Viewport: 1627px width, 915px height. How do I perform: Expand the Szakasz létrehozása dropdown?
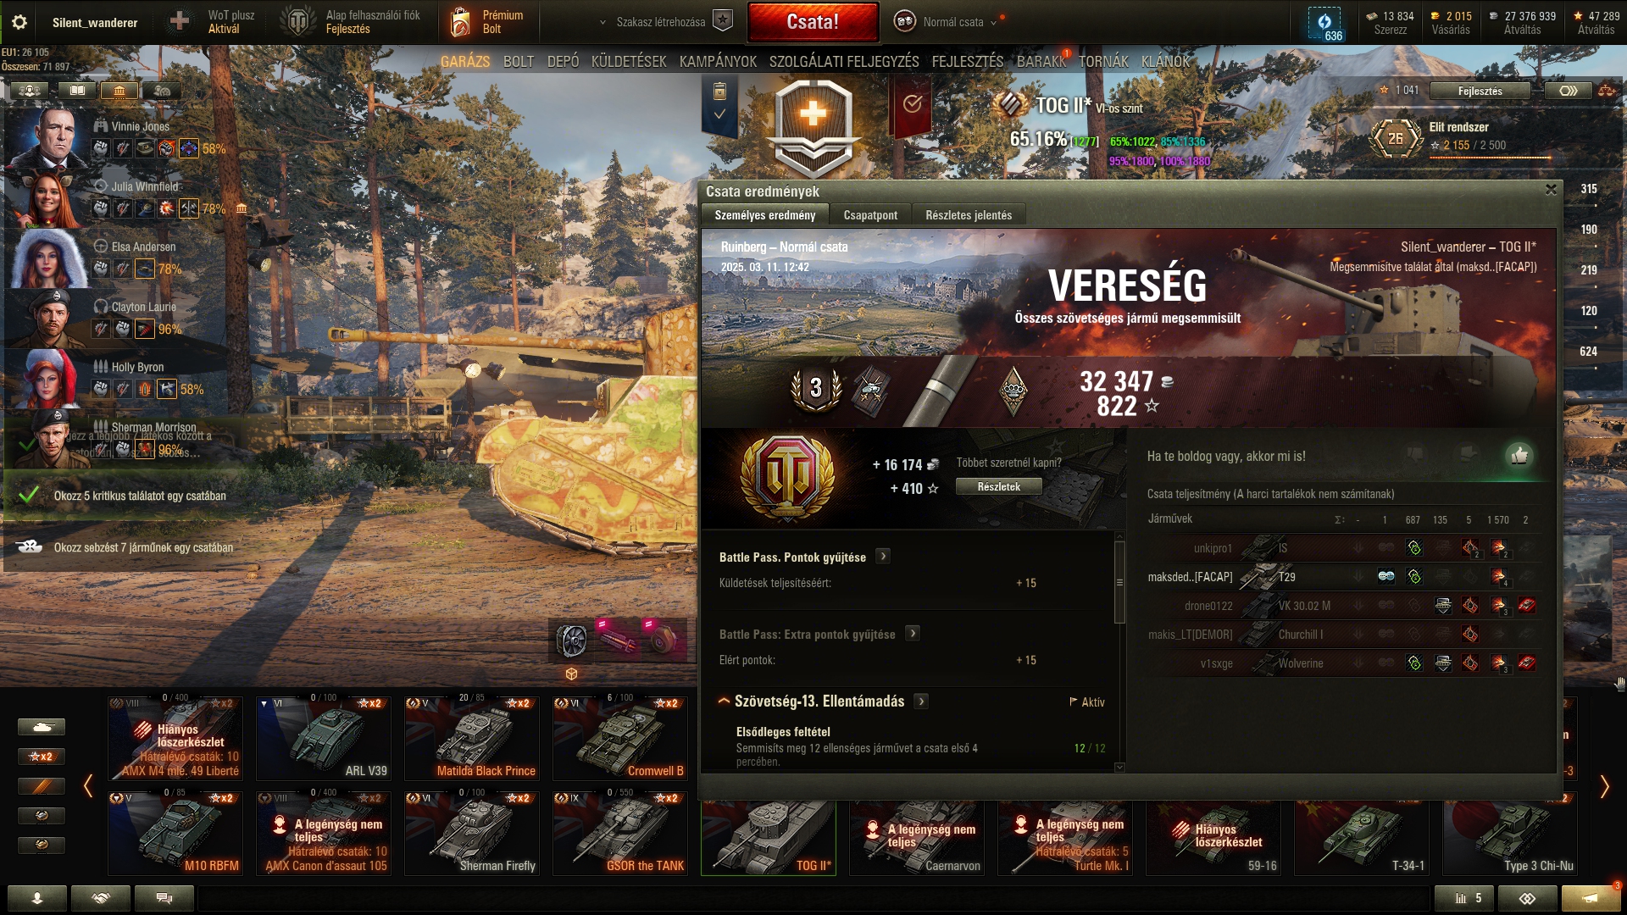point(603,22)
